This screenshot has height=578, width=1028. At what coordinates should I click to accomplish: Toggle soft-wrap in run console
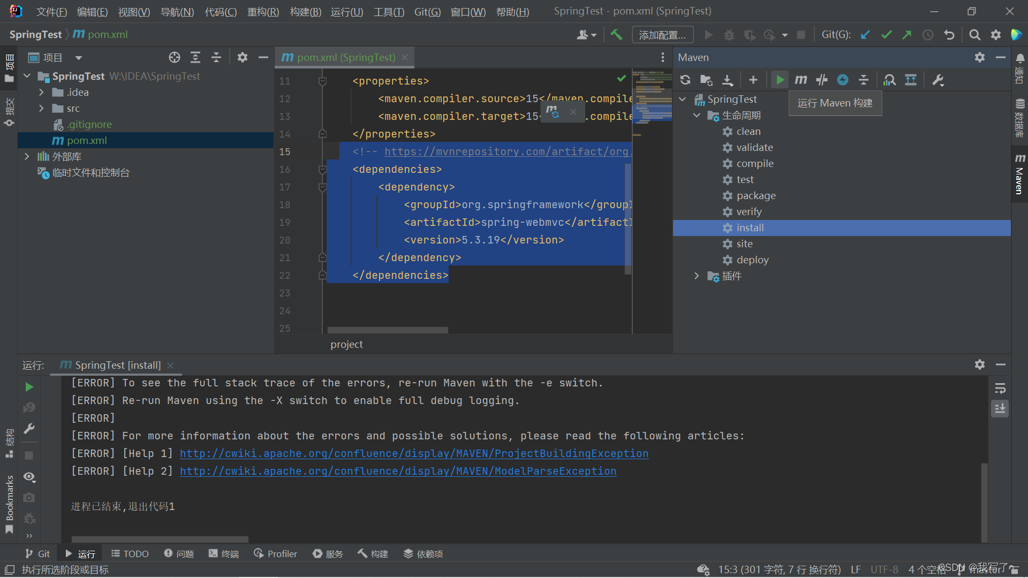pyautogui.click(x=1000, y=389)
